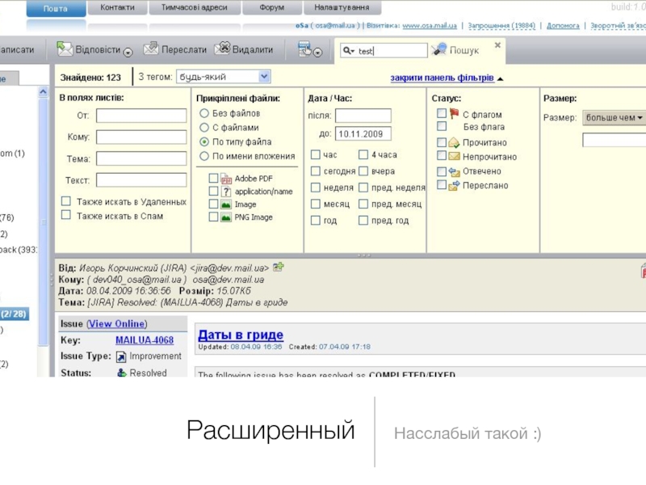Image resolution: width=646 pixels, height=485 pixels.
Task: Tick the Непрочитано status checkbox
Action: point(442,157)
